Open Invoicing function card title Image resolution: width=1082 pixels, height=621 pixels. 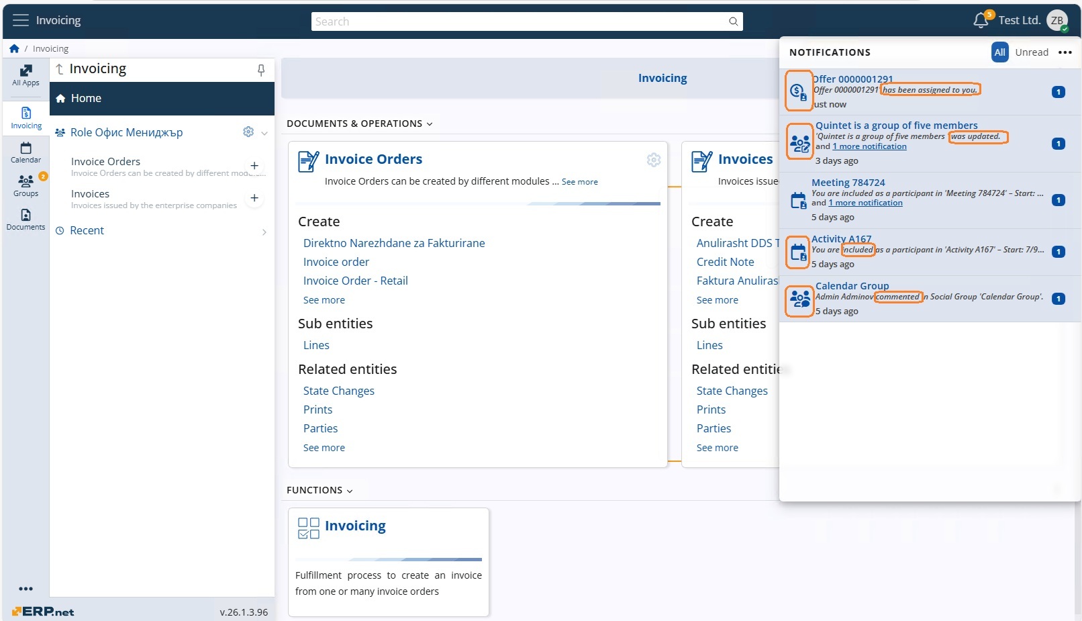click(x=355, y=526)
